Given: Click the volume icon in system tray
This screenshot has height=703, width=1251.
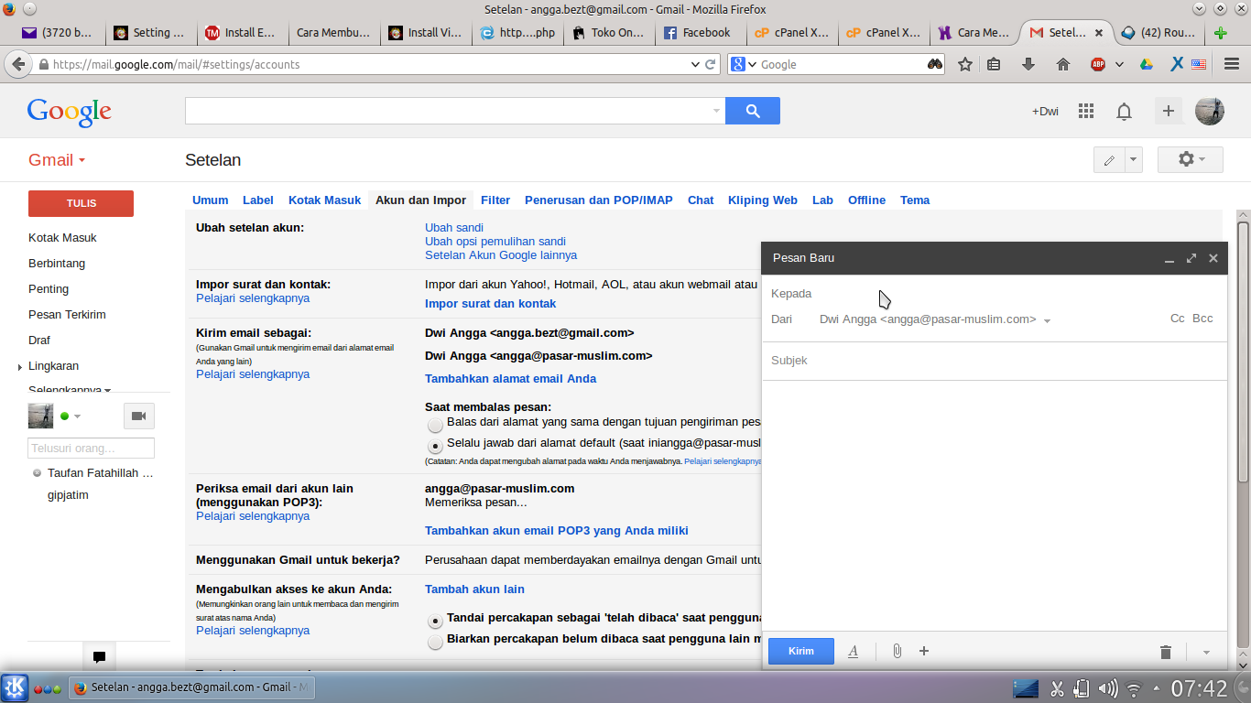Looking at the screenshot, I should coord(1107,688).
